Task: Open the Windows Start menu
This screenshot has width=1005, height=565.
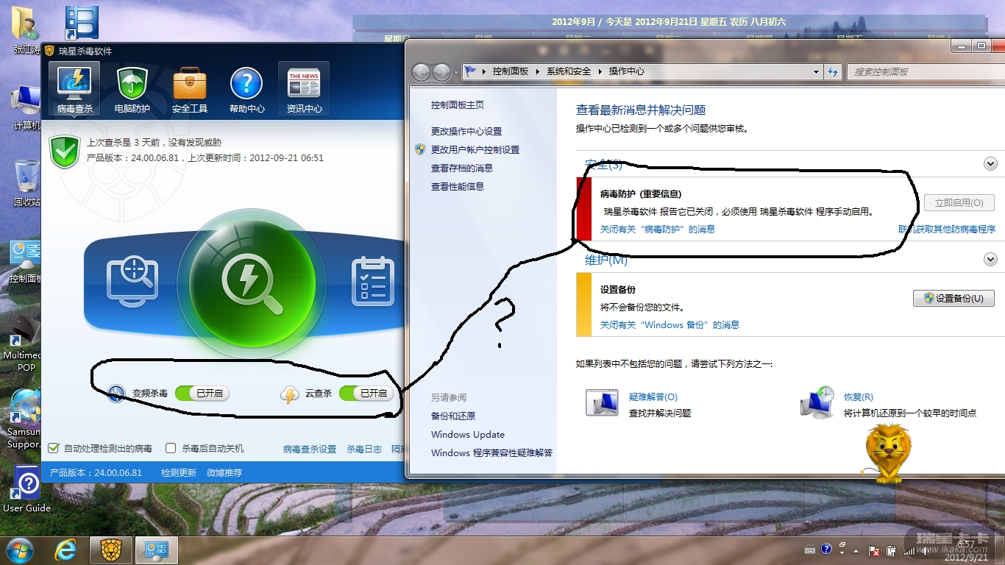Action: click(x=18, y=550)
